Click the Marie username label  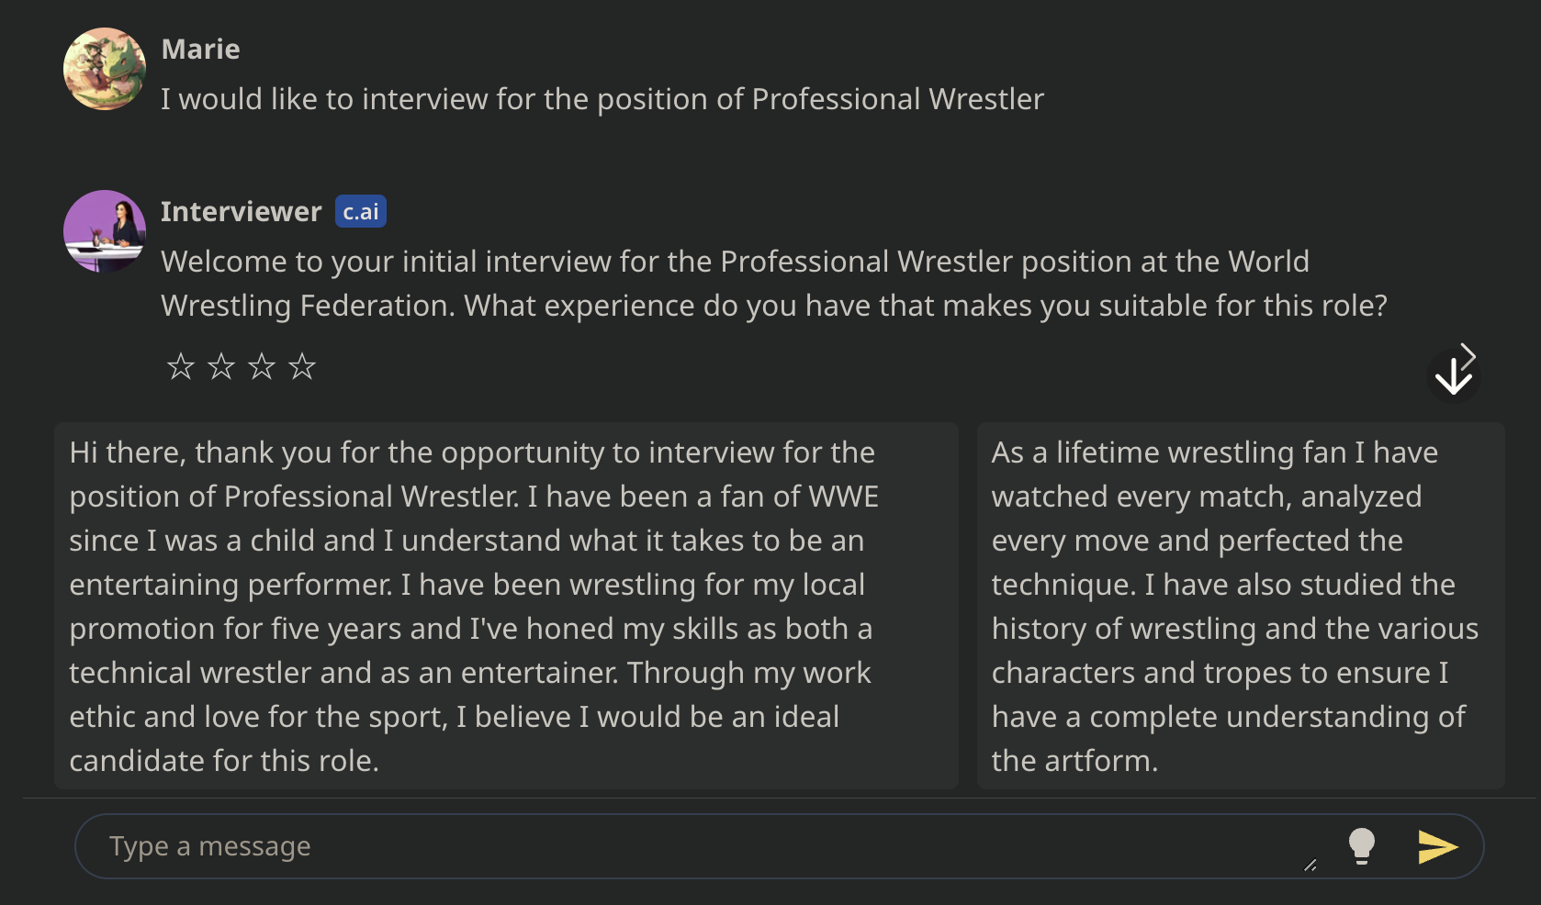click(200, 50)
